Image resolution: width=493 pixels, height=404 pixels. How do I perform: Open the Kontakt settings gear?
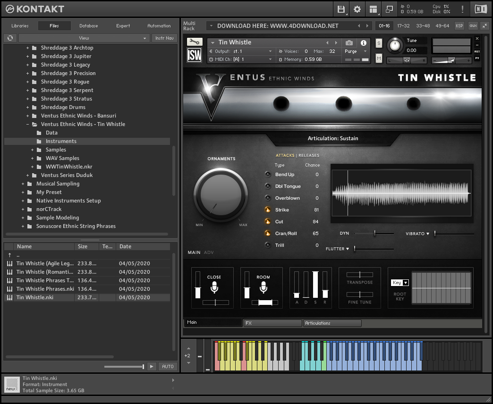coord(357,9)
